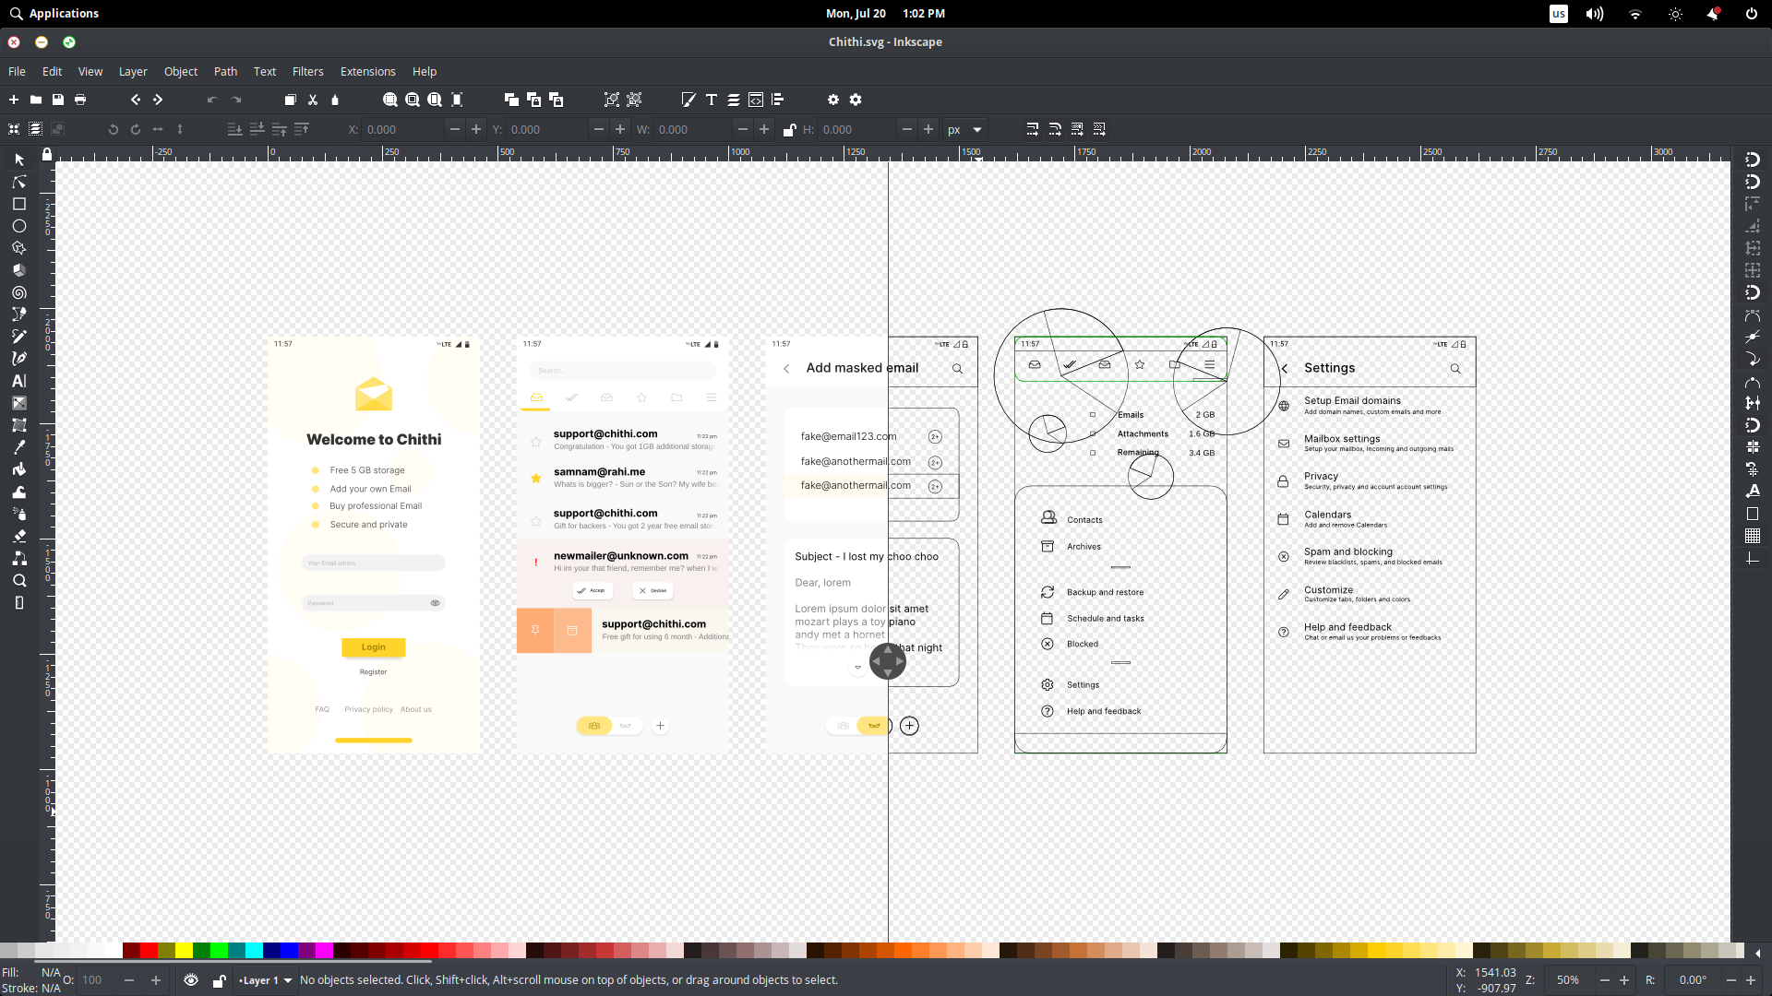Select the Rectangle tool

click(18, 204)
